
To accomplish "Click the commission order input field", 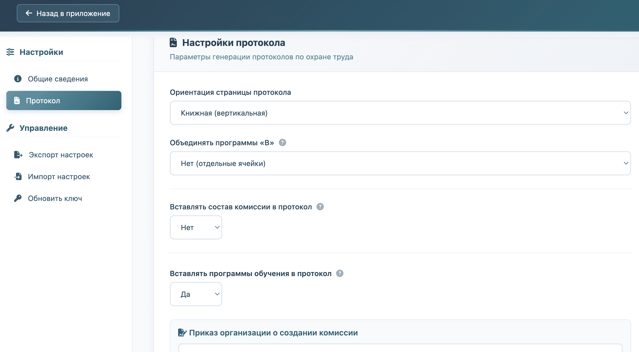I will coord(400,348).
